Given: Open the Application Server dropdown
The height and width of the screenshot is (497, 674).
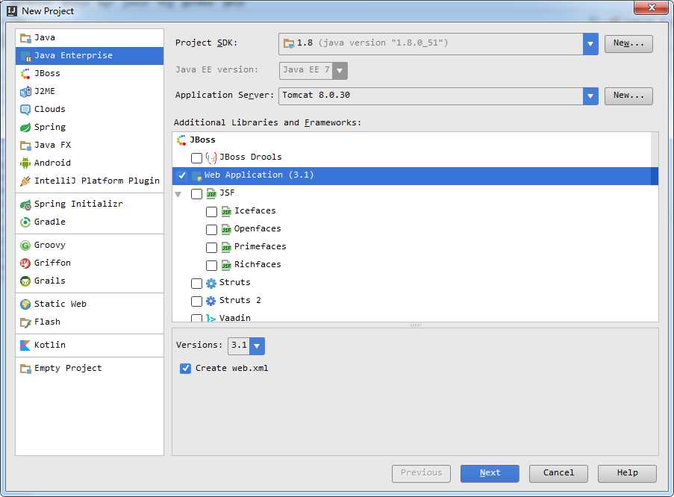Looking at the screenshot, I should click(590, 96).
